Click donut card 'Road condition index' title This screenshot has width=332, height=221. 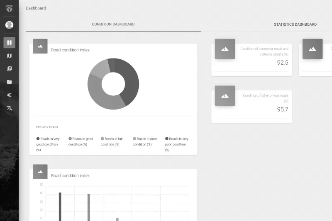point(70,50)
